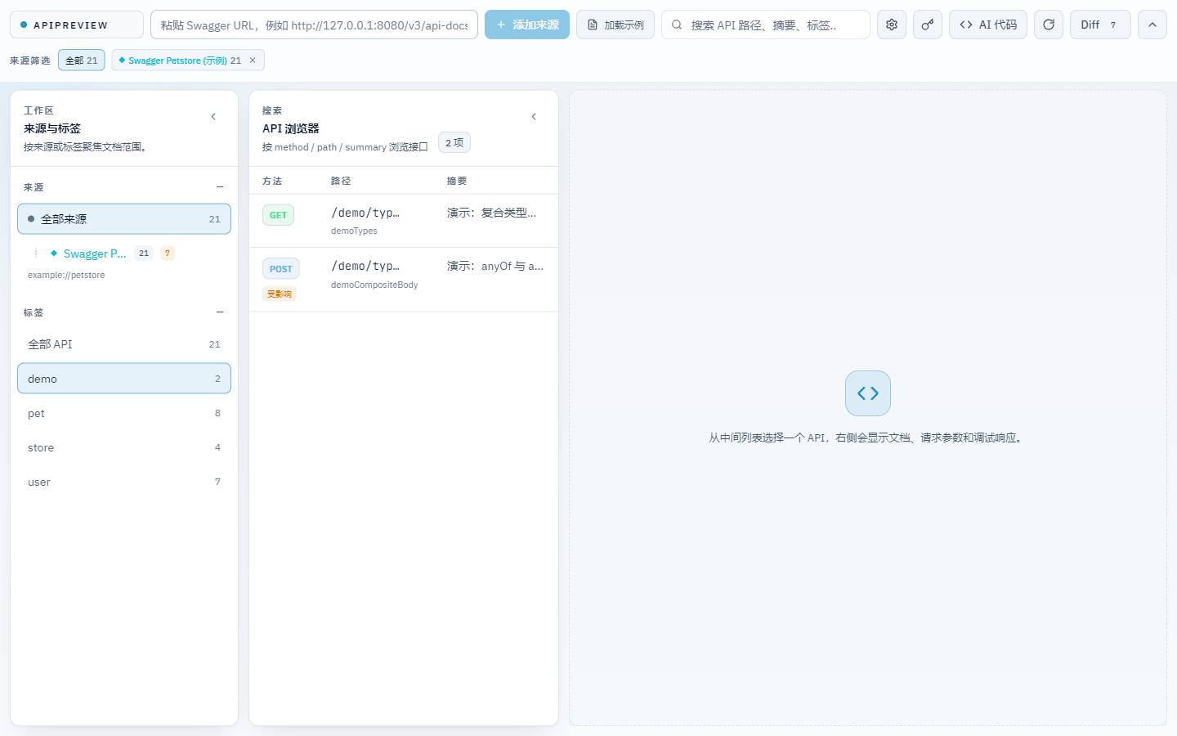Click the refresh icon button
The width and height of the screenshot is (1177, 736).
click(1049, 25)
